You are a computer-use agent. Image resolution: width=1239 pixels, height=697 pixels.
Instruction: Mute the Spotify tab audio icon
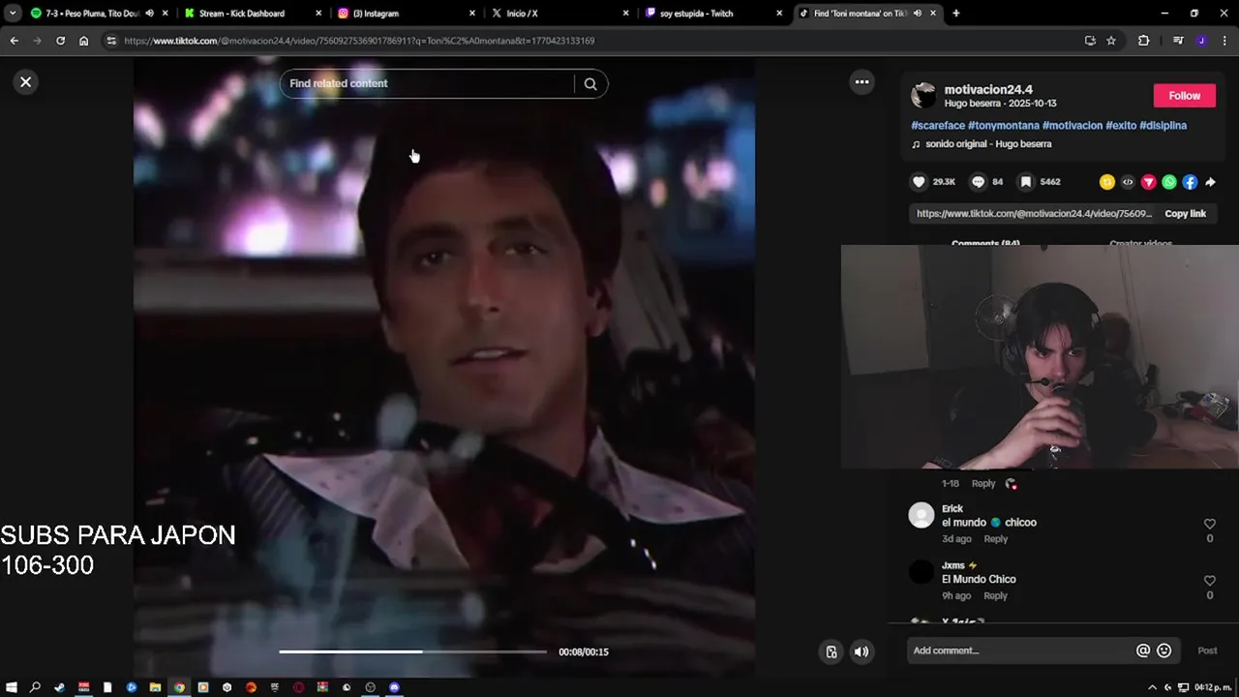(149, 14)
